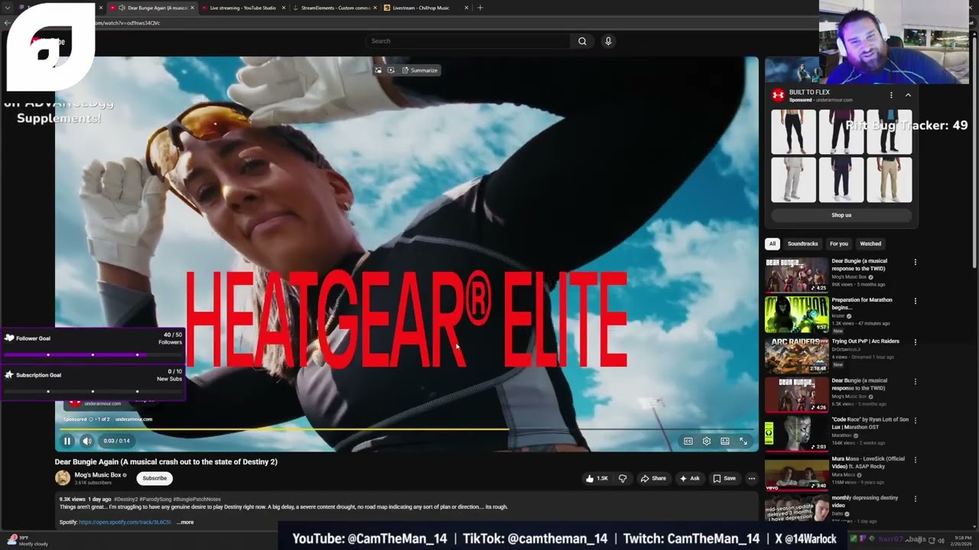Click the #Destiny2 hashtag
979x550 pixels.
[x=126, y=499]
